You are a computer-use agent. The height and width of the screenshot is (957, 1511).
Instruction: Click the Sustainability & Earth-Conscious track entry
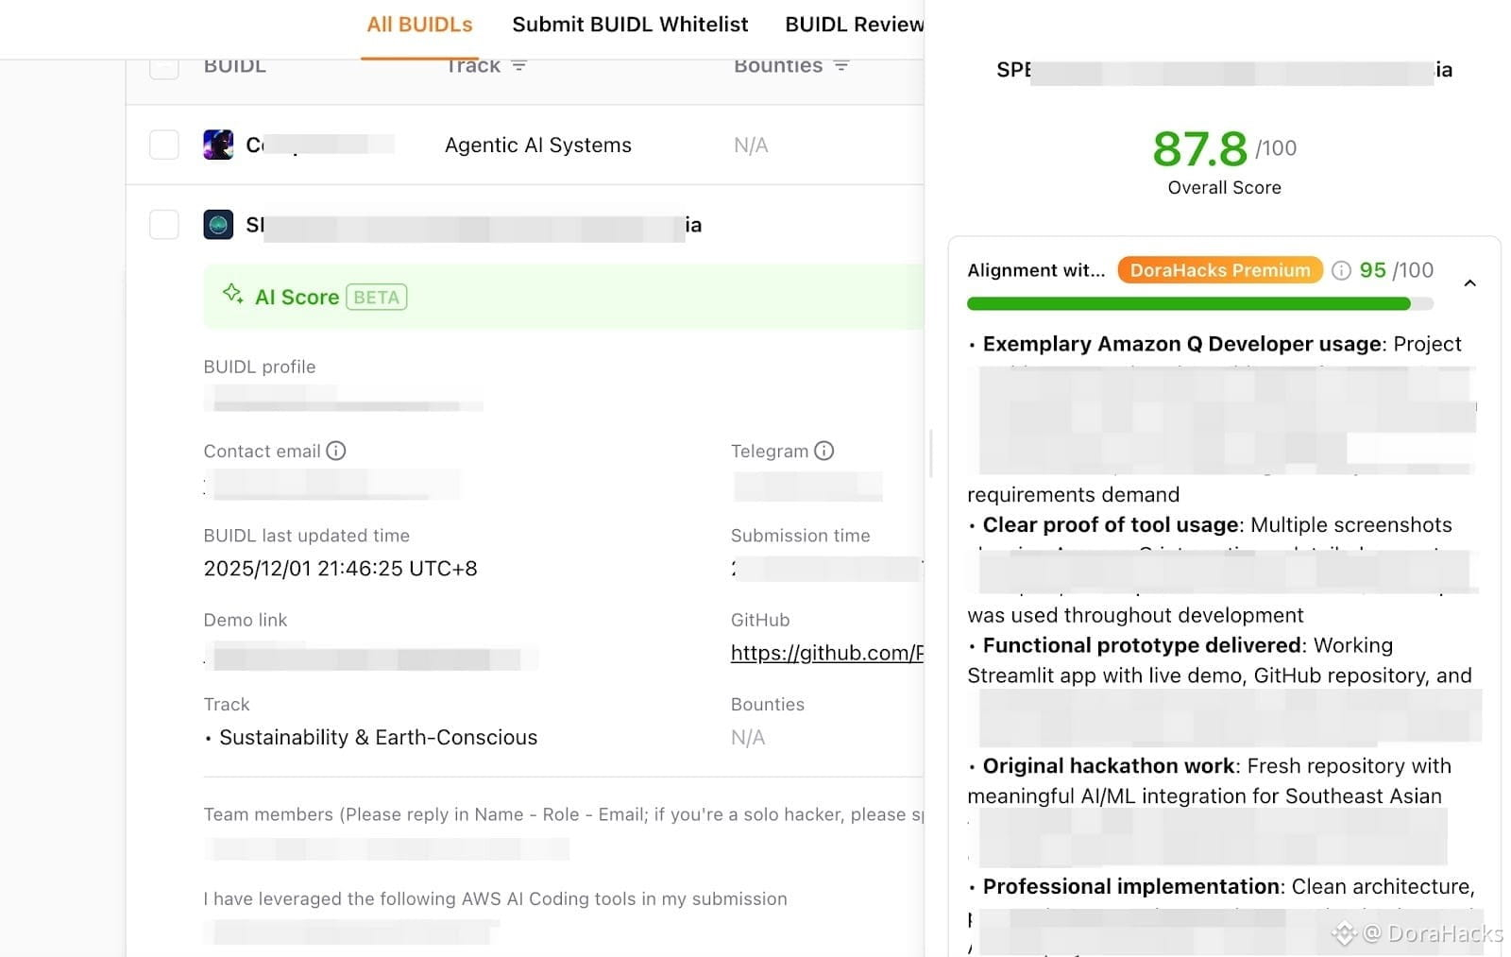(x=378, y=738)
